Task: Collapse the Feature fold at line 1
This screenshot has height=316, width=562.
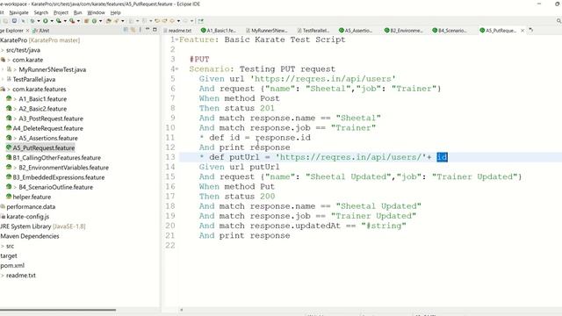Action: [177, 39]
